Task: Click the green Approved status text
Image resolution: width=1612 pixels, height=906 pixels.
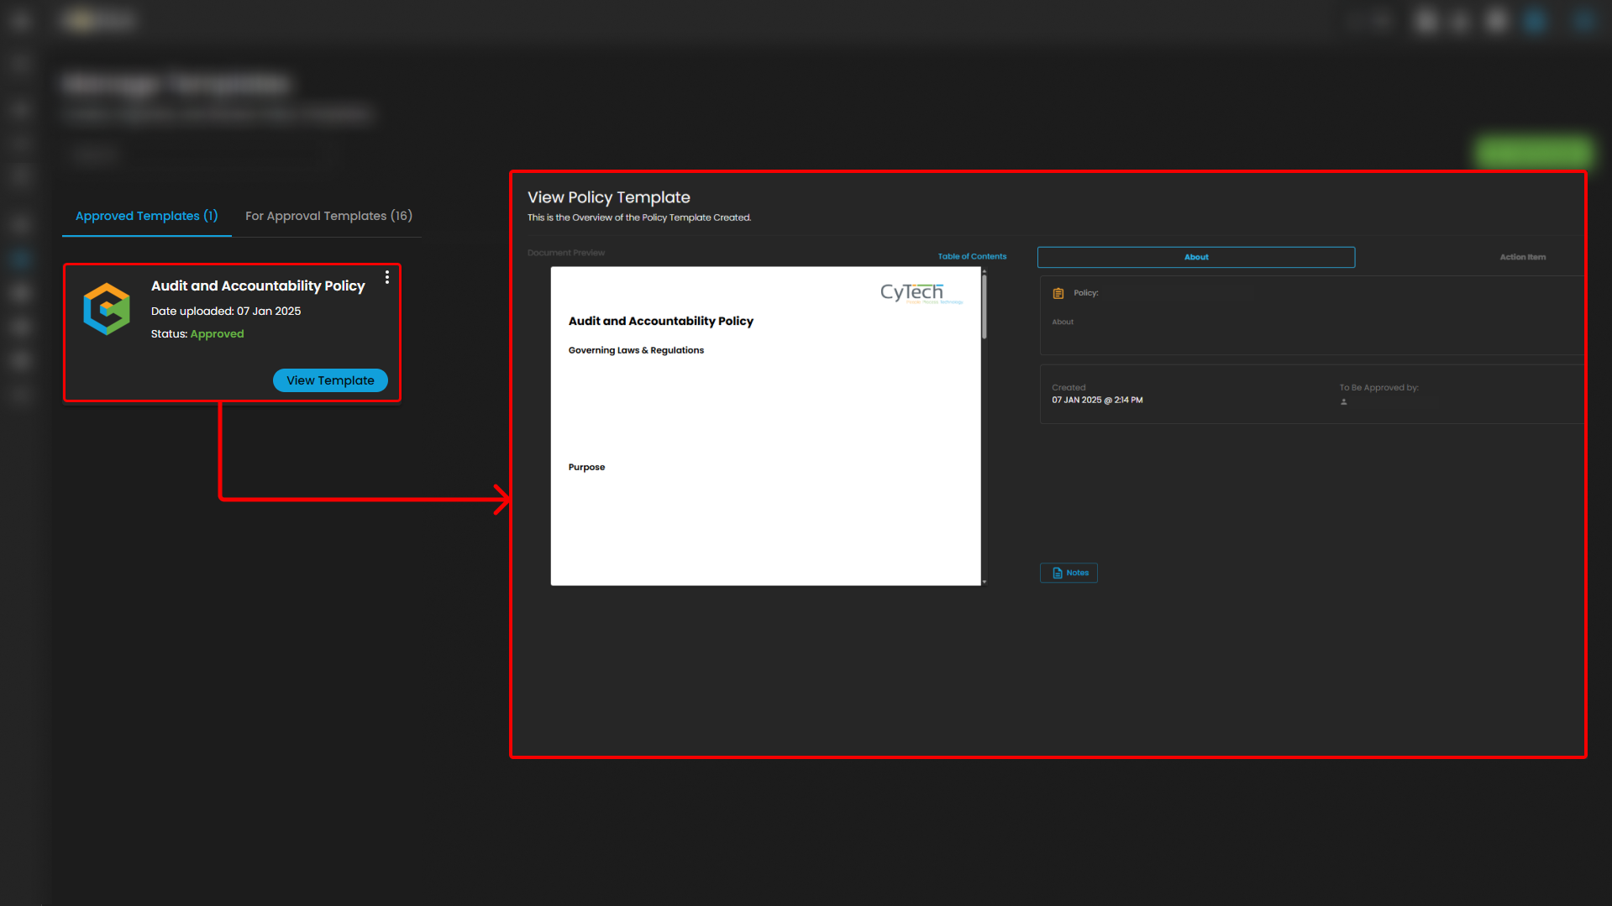Action: pyautogui.click(x=217, y=334)
